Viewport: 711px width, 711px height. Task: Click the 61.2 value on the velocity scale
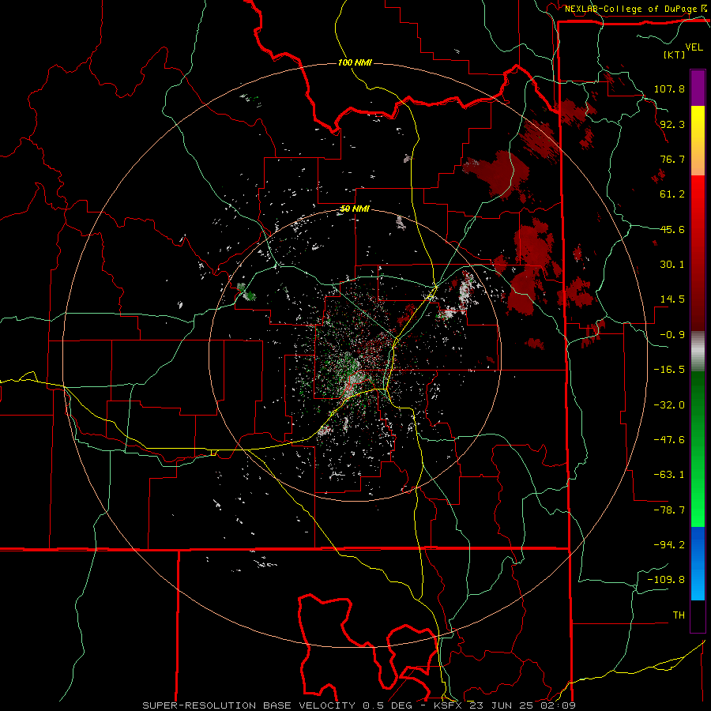[672, 194]
